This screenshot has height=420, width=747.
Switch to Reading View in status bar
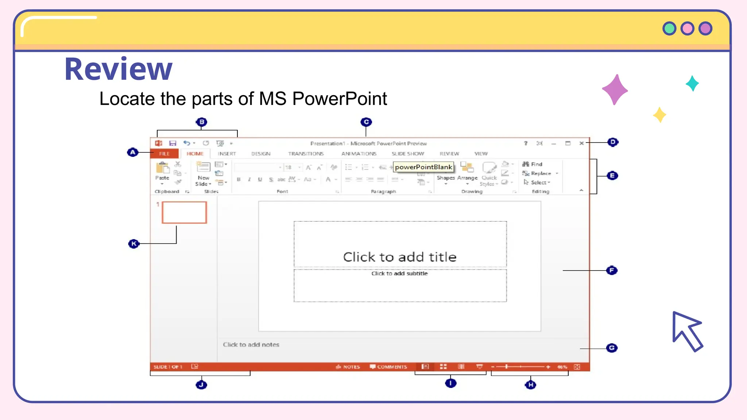[461, 367]
